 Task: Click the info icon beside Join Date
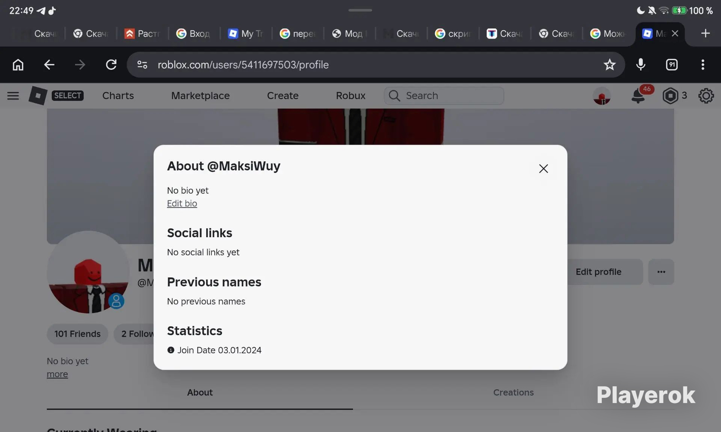[x=171, y=350]
